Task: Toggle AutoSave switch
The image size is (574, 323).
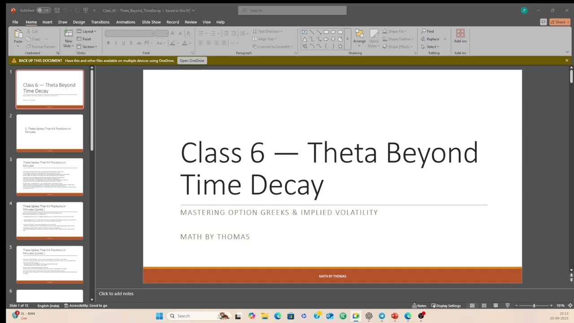Action: point(43,10)
